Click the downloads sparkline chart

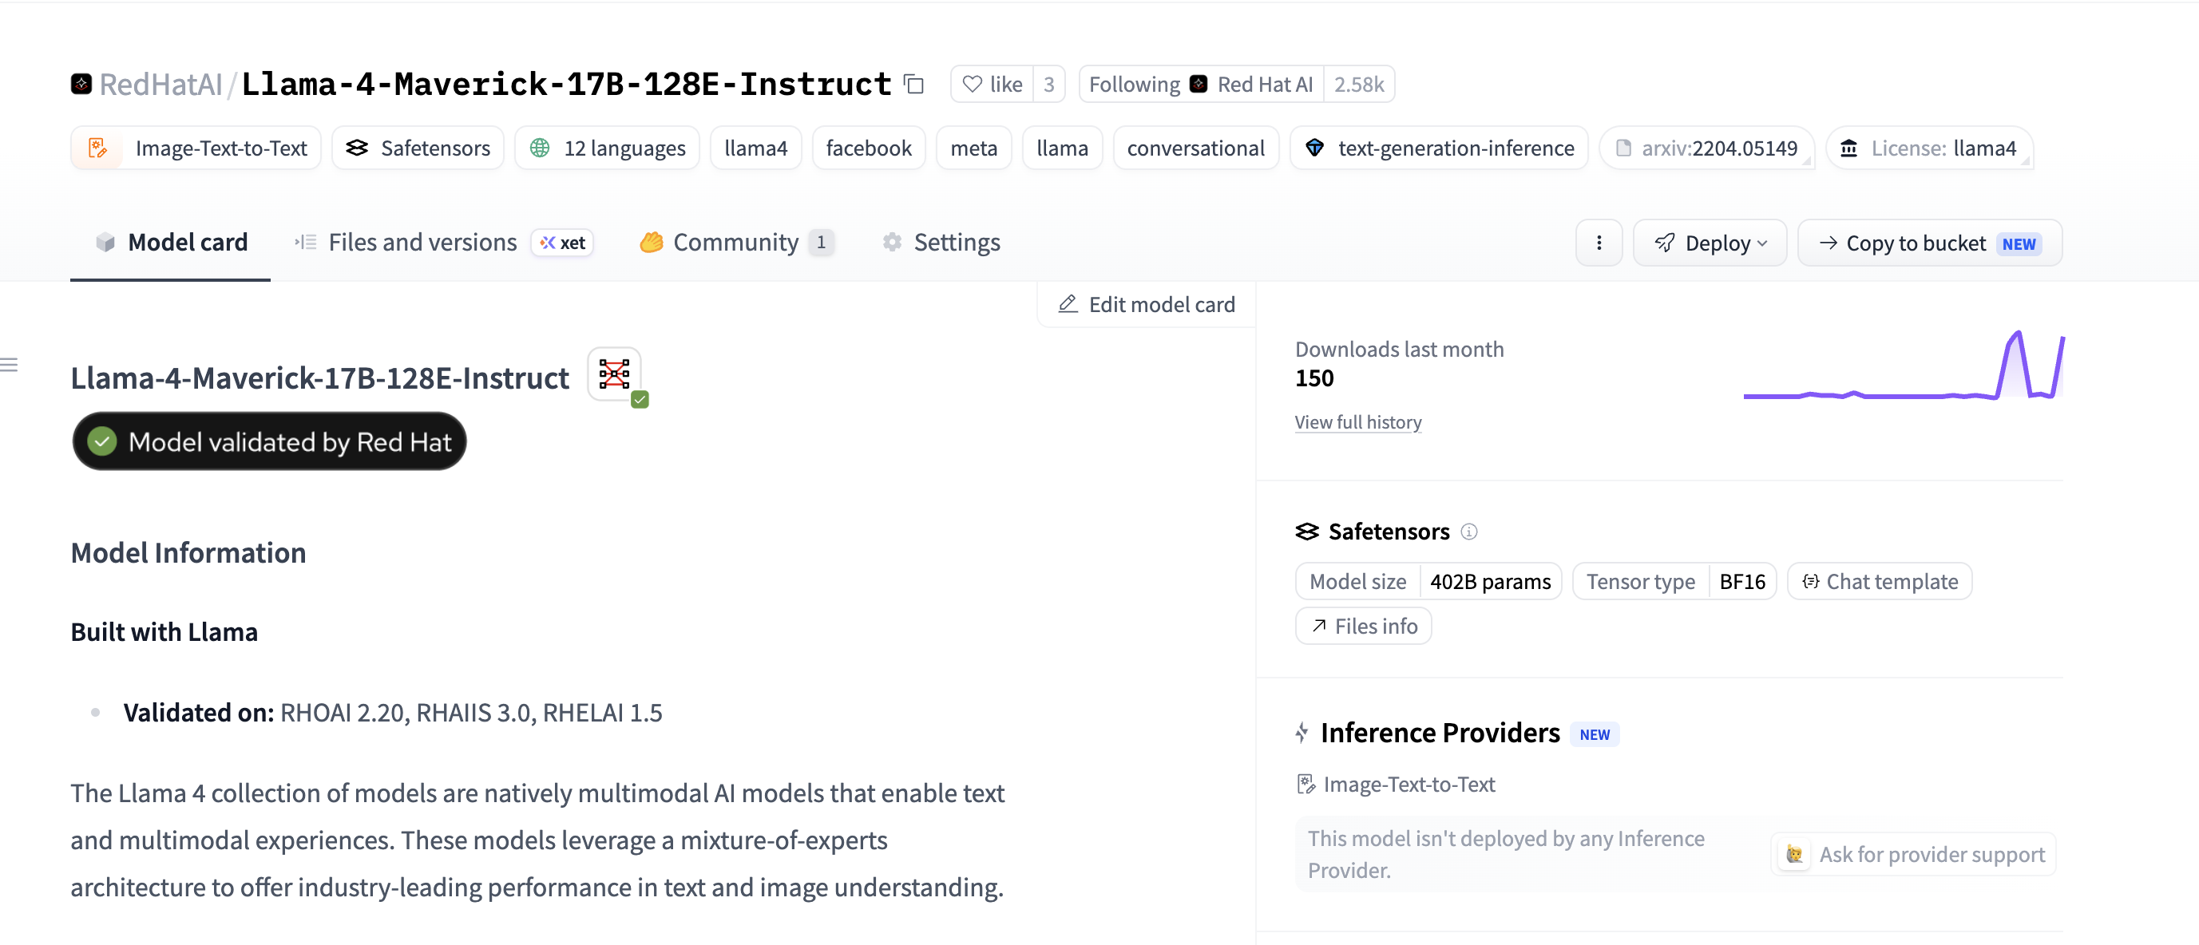[1904, 365]
